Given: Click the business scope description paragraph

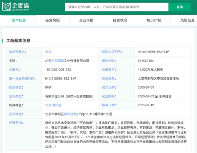Looking at the screenshot, I should click(x=116, y=135).
